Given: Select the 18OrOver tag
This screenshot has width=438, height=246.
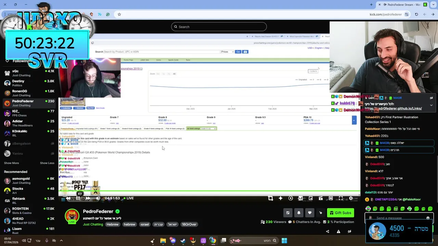Looking at the screenshot, I should point(189,224).
